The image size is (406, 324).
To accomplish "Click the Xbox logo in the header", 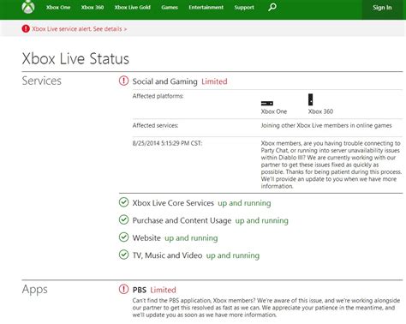I will click(28, 7).
